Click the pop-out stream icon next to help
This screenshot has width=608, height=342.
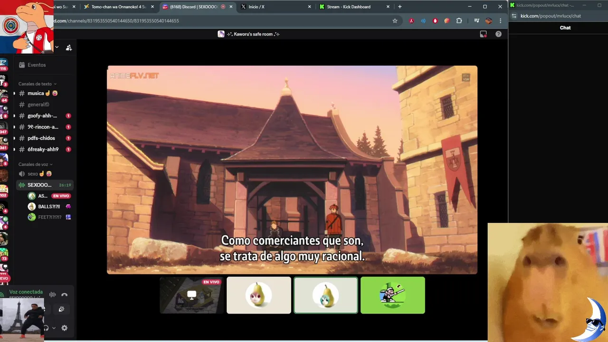point(483,34)
